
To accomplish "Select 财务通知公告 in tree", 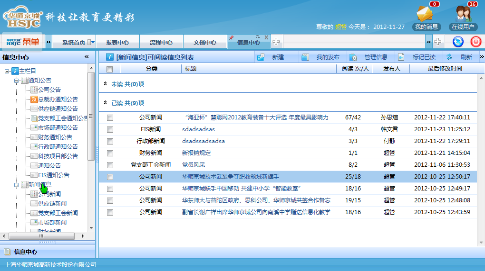I will pos(55,137).
